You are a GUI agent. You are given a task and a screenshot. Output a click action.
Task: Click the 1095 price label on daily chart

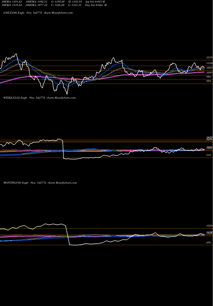click(209, 68)
